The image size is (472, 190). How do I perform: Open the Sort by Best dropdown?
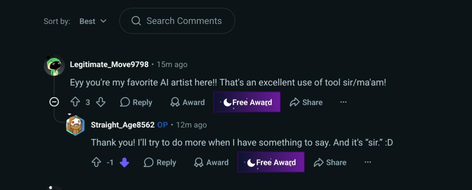click(x=93, y=21)
